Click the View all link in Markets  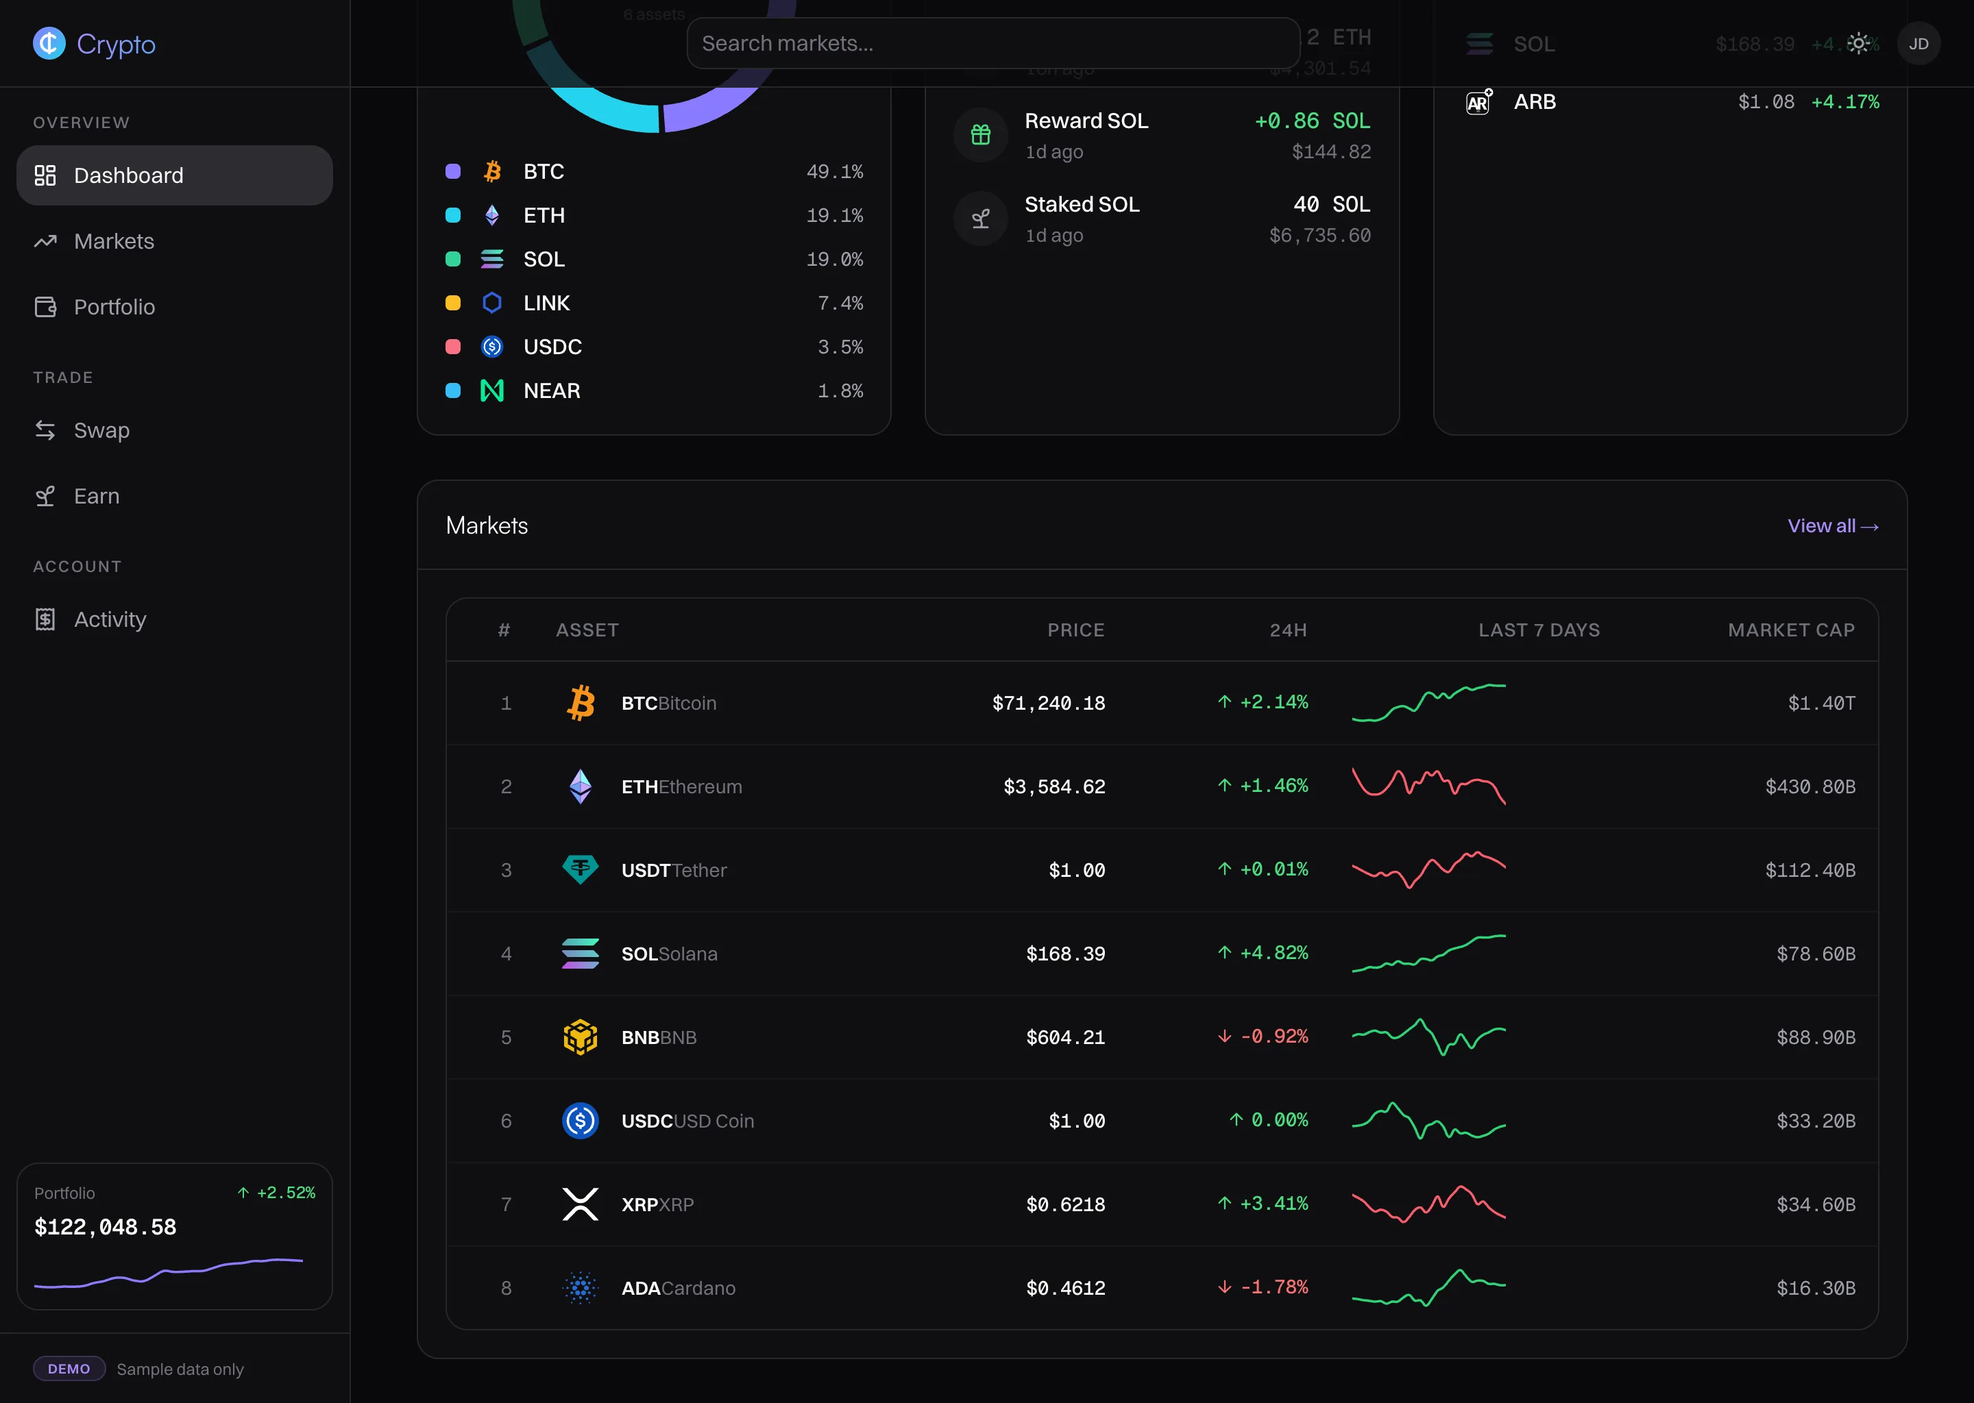[1832, 526]
